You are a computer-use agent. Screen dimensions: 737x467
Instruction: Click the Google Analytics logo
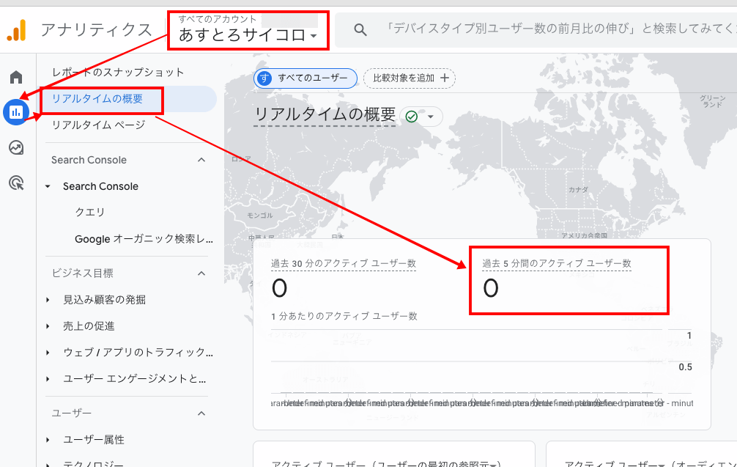pyautogui.click(x=17, y=30)
